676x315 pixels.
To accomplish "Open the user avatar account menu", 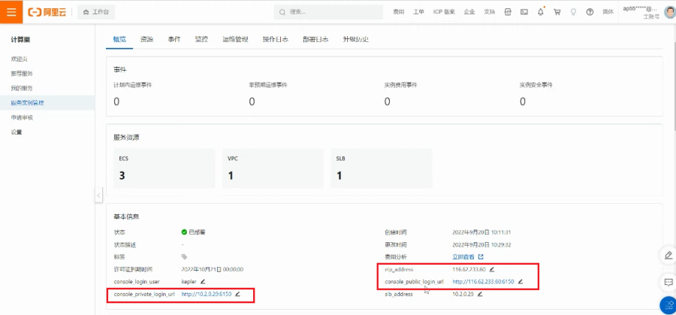I will (x=670, y=12).
